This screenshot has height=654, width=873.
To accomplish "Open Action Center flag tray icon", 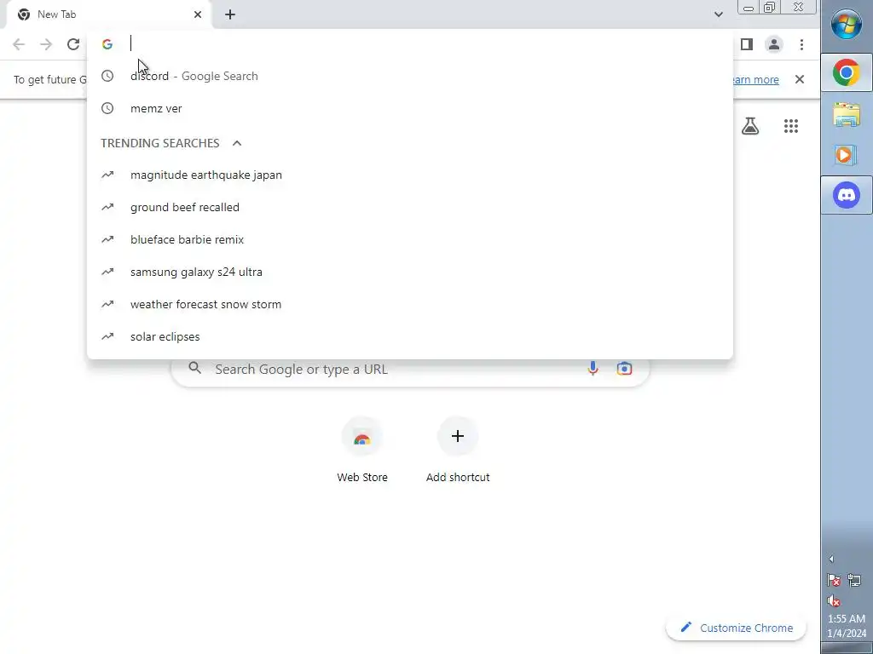I will coord(834,581).
